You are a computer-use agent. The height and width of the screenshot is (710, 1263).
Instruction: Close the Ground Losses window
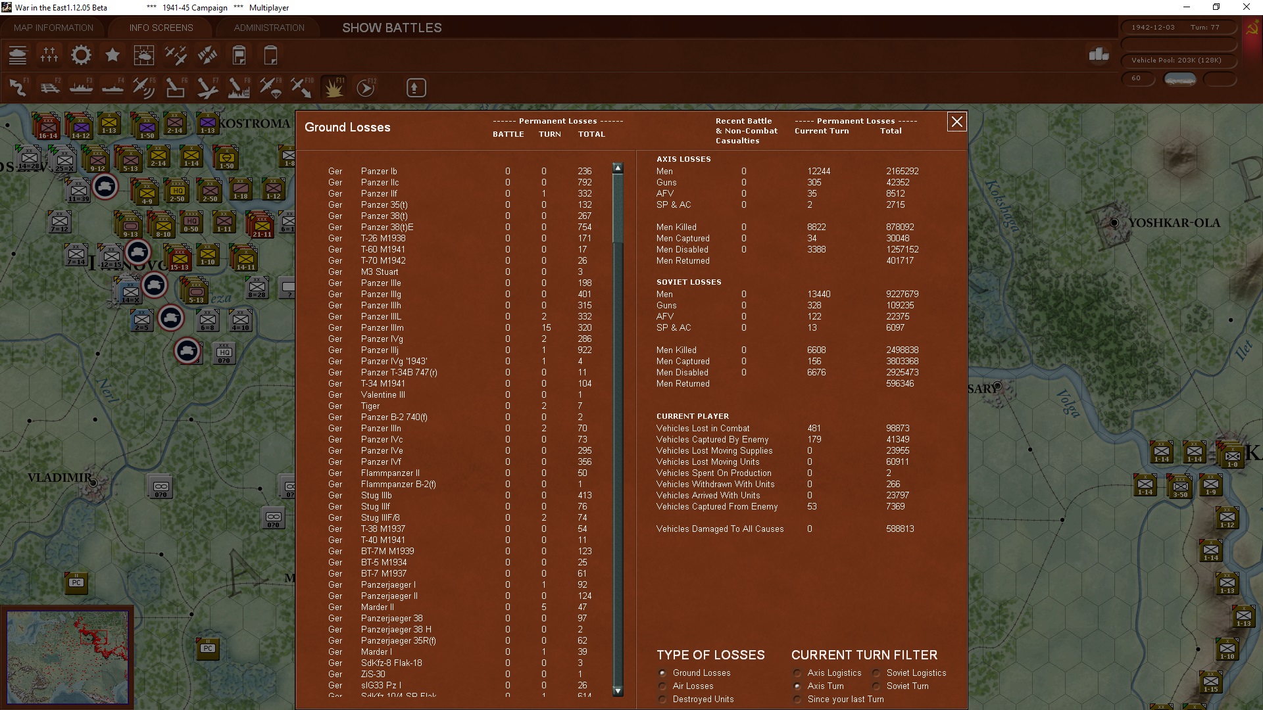[x=956, y=122]
